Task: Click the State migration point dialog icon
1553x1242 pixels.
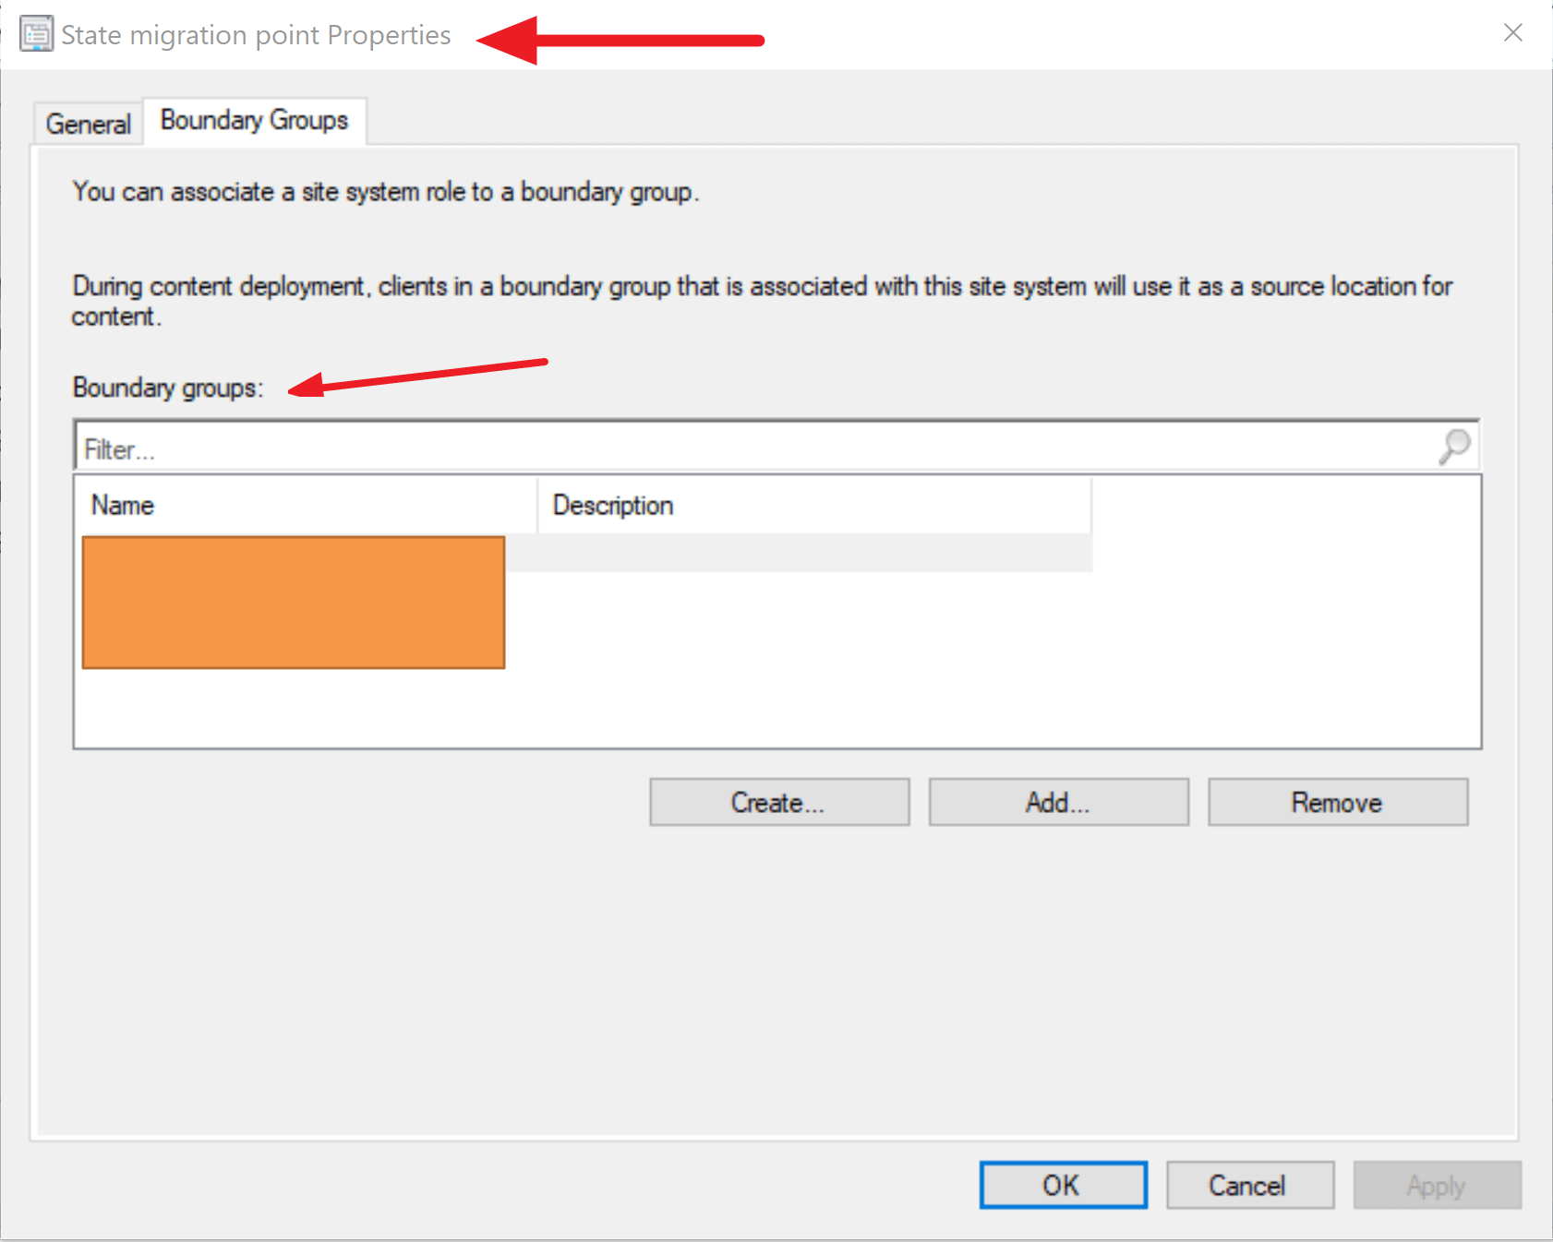Action: pyautogui.click(x=36, y=35)
